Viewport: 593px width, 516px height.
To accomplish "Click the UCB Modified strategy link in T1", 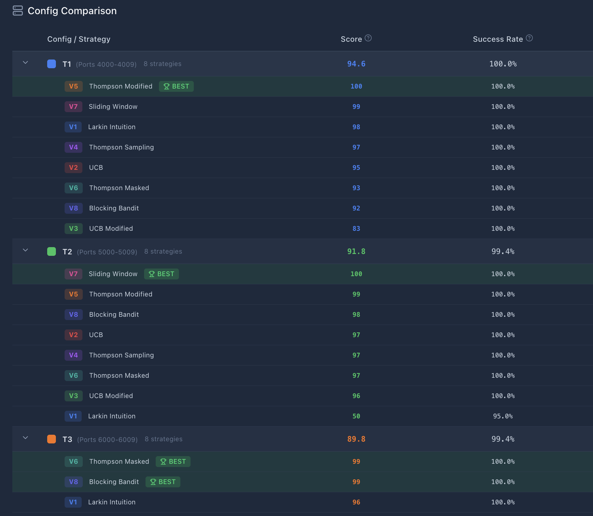I will 111,228.
